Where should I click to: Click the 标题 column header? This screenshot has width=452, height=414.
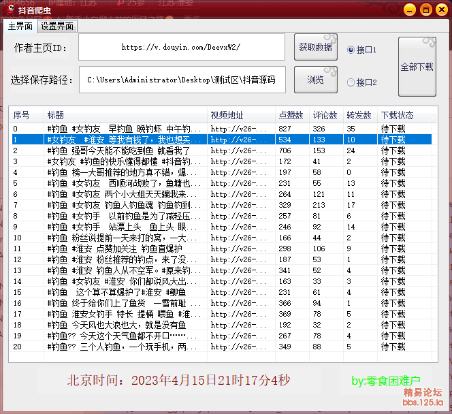[125, 115]
